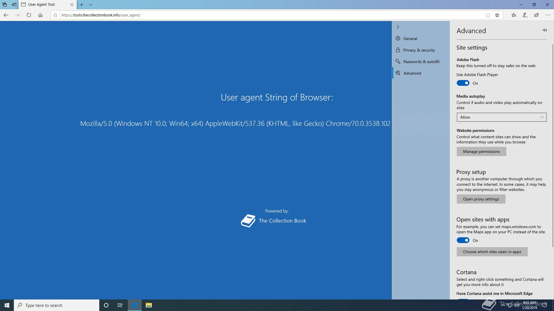Screen dimensions: 554x311
Task: Open File Explorer from taskbar
Action: (x=149, y=305)
